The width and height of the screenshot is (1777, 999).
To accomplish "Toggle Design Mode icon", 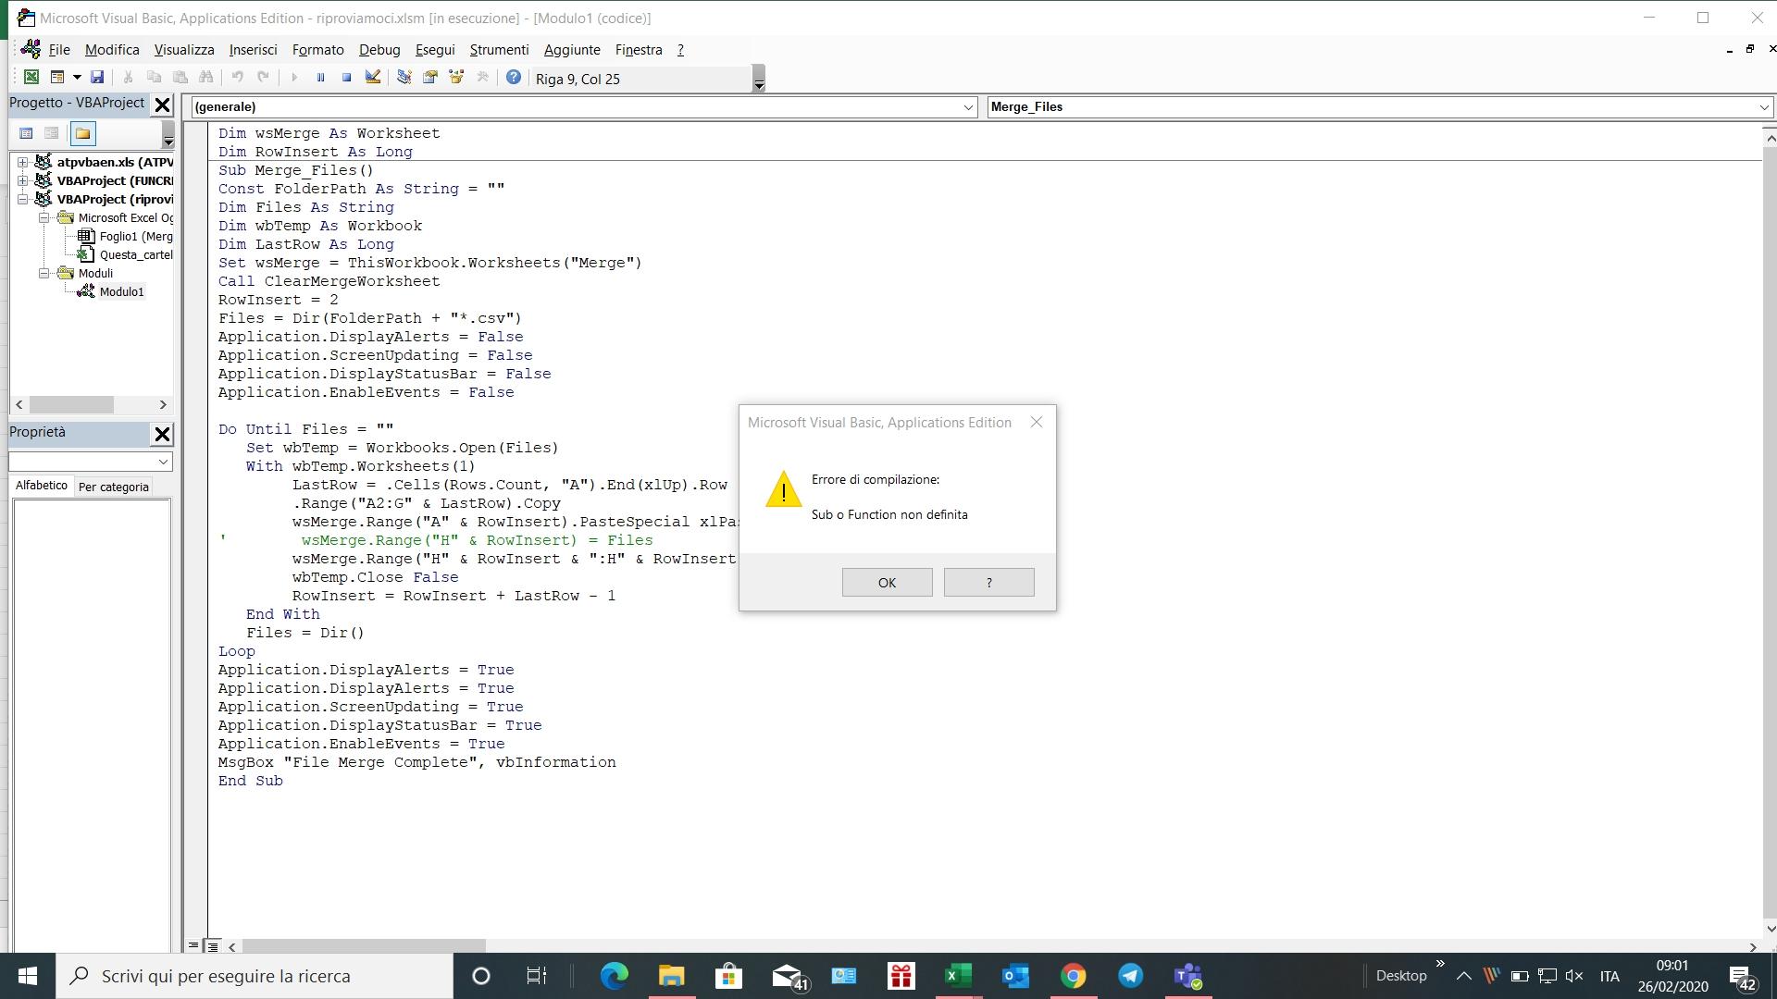I will click(373, 78).
